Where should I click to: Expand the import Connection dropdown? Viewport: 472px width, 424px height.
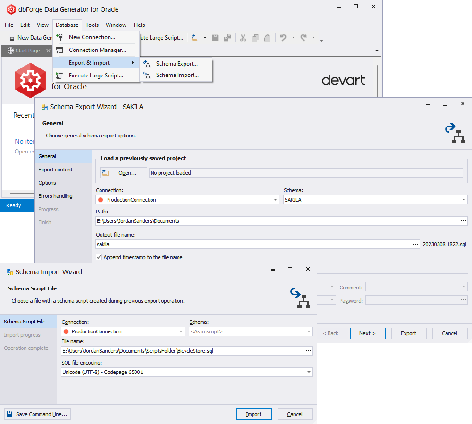(181, 331)
